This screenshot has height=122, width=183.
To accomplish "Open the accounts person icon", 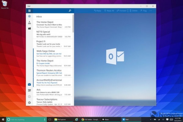I will click(x=29, y=22).
